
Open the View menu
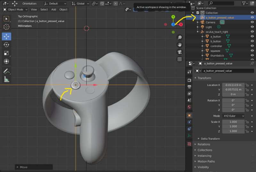34,10
